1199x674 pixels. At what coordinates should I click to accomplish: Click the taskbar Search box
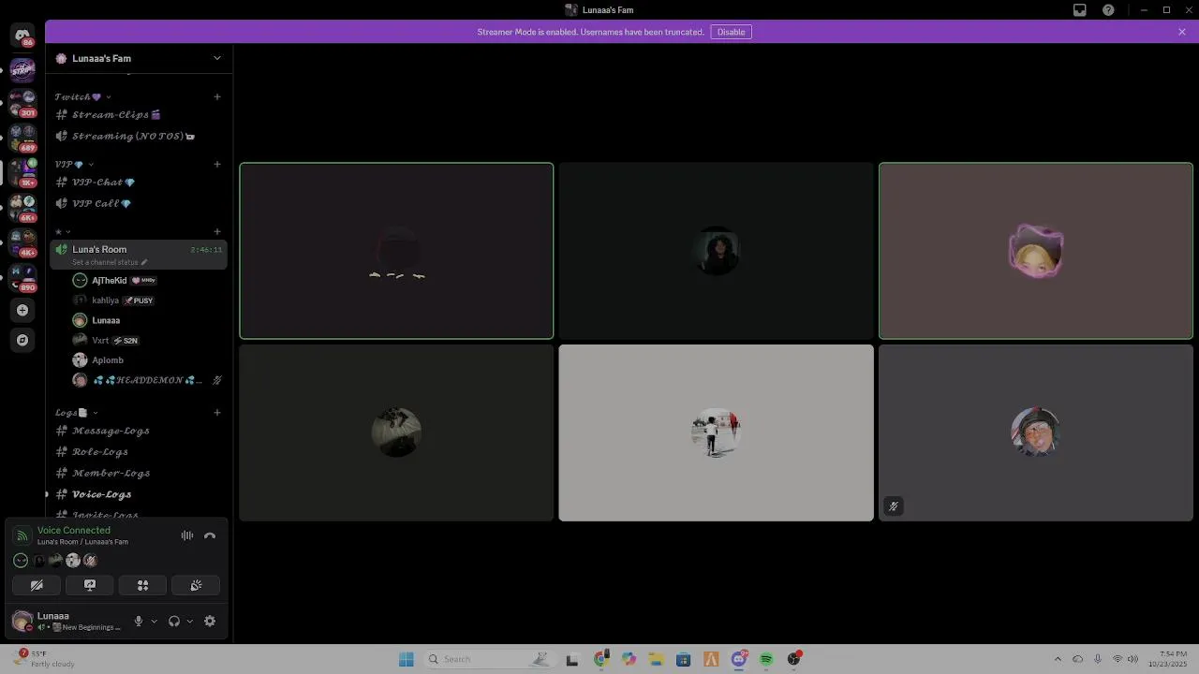488,659
